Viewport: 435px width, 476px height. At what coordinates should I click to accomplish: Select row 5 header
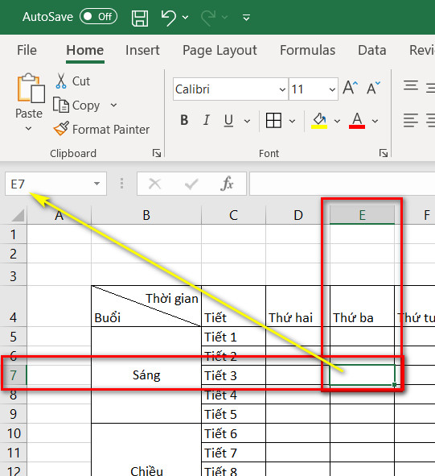click(14, 337)
